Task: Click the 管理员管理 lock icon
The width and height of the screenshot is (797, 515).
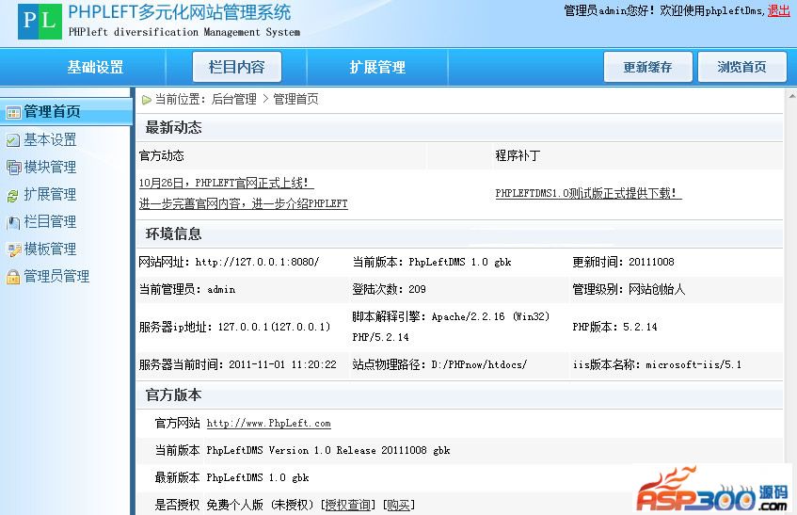Action: tap(13, 277)
